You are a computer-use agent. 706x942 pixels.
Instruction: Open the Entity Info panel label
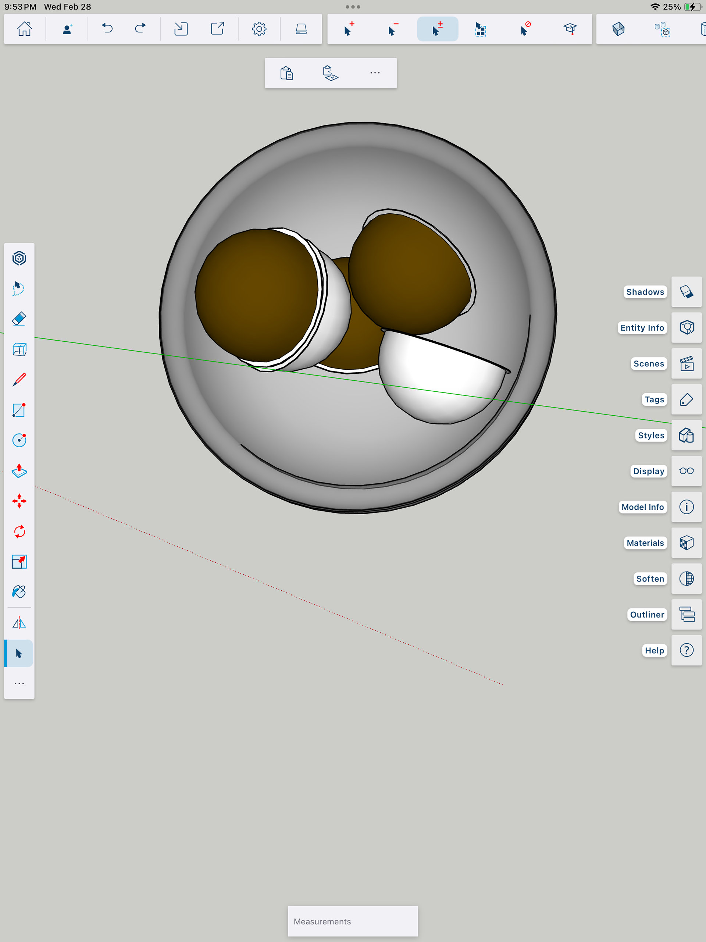pos(642,327)
